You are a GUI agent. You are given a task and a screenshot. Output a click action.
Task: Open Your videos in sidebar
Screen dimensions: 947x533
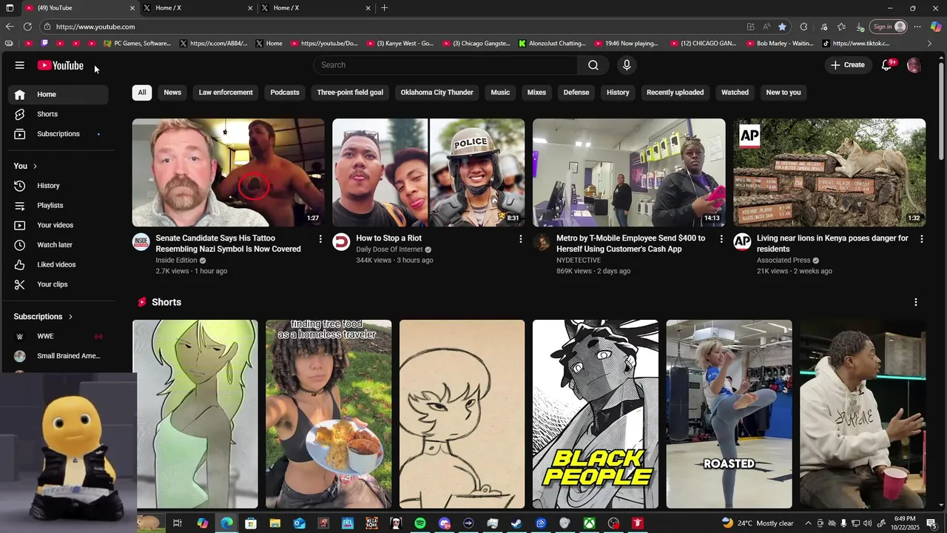pyautogui.click(x=58, y=225)
